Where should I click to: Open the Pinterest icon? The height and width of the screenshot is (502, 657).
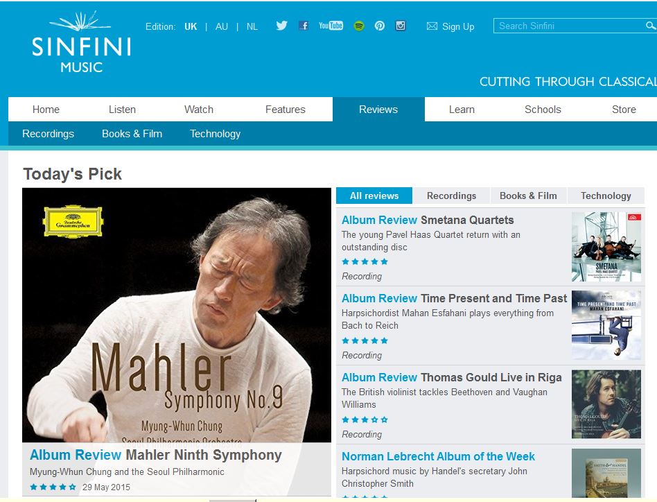click(x=380, y=26)
